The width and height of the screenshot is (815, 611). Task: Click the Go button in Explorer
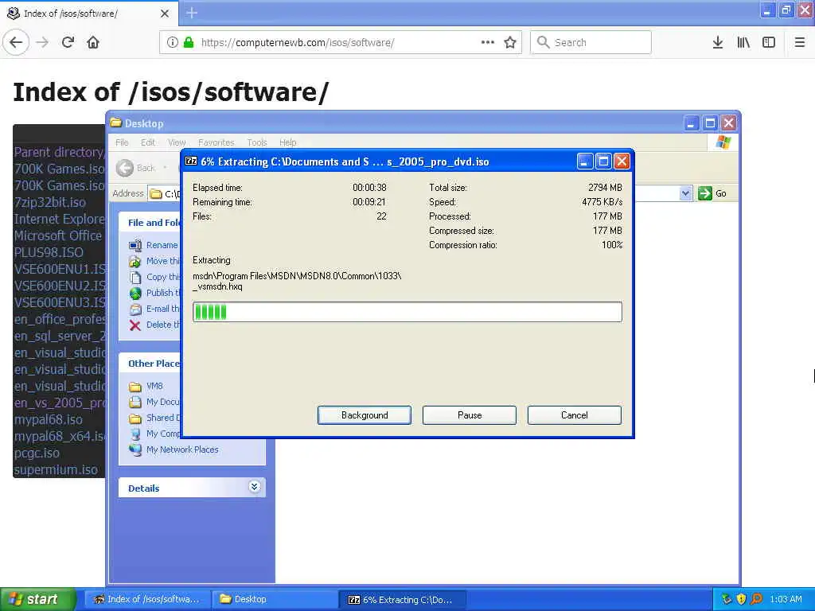[712, 193]
